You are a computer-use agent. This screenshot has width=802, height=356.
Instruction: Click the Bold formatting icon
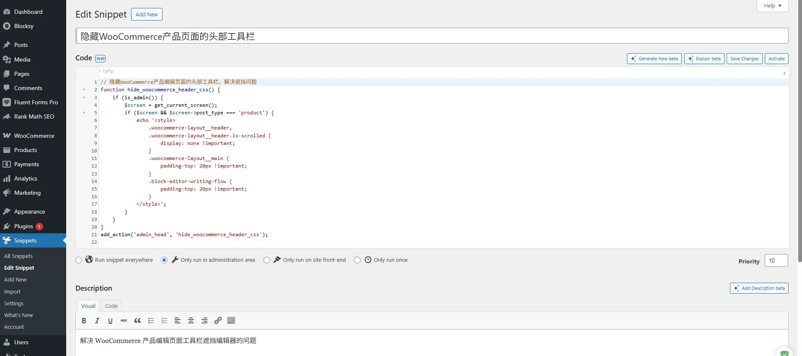pos(84,321)
